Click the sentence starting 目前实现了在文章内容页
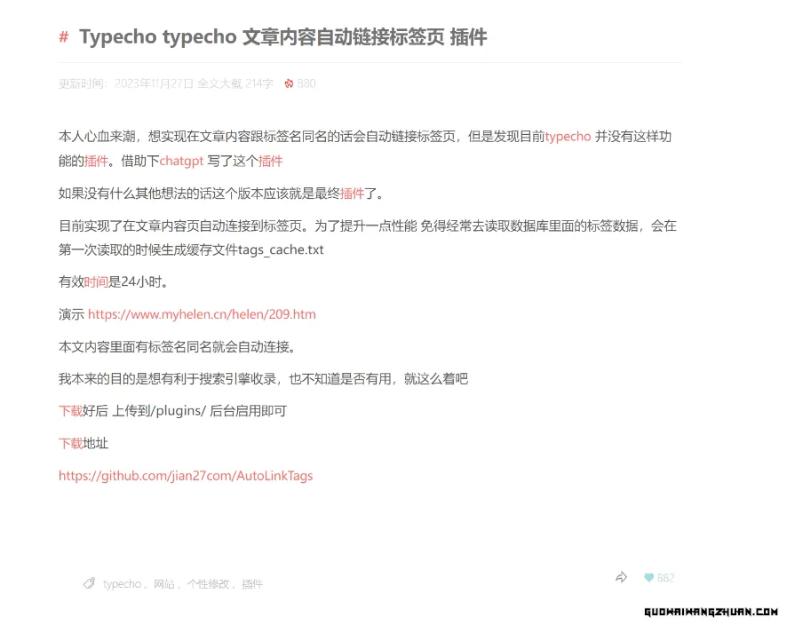Screen dimensions: 787x625 point(368,238)
